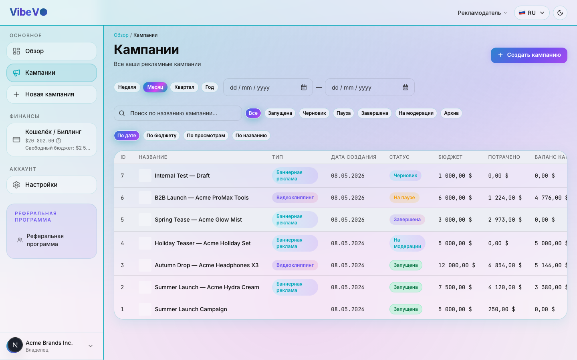The height and width of the screenshot is (360, 577).
Task: Toggle dark mode moon icon
Action: click(560, 13)
